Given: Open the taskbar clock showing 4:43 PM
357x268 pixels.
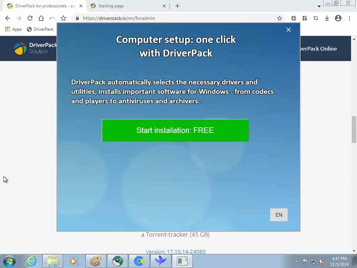Looking at the screenshot, I should point(339,261).
